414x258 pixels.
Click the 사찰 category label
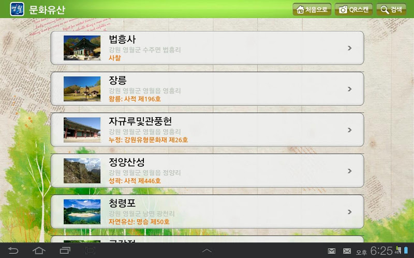[x=115, y=58]
